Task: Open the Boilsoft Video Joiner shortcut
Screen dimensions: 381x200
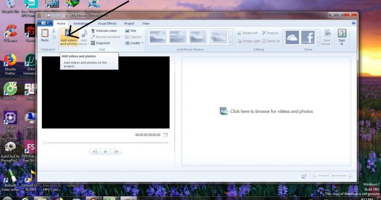Action: click(10, 180)
